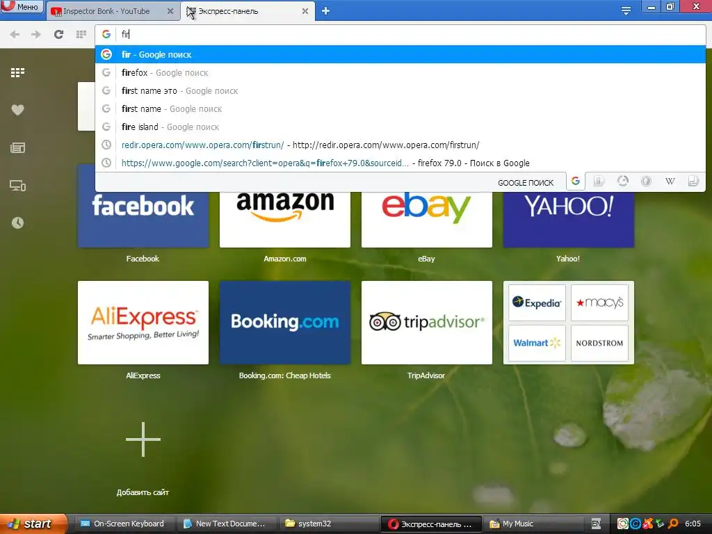Open macy's in the folder tile
This screenshot has height=534, width=712.
pyautogui.click(x=599, y=302)
